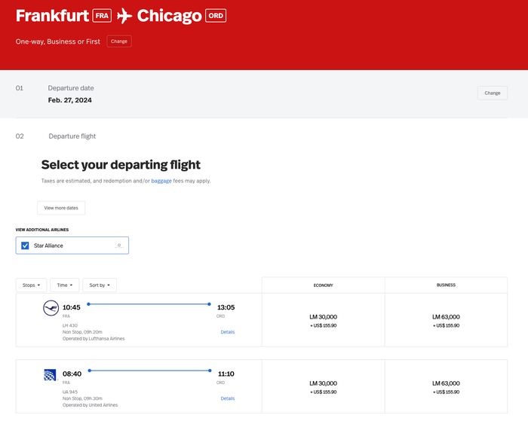This screenshot has height=421, width=528.
Task: Open Details for flight LH 430
Action: (228, 332)
